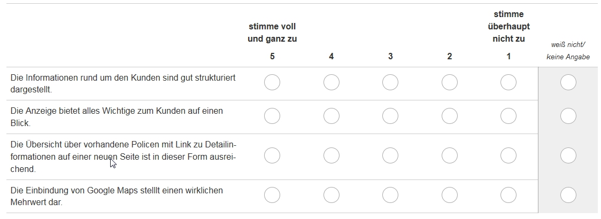Rate 'gut strukturiert dargestellt' statement with 5
This screenshot has width=601, height=219.
[272, 83]
